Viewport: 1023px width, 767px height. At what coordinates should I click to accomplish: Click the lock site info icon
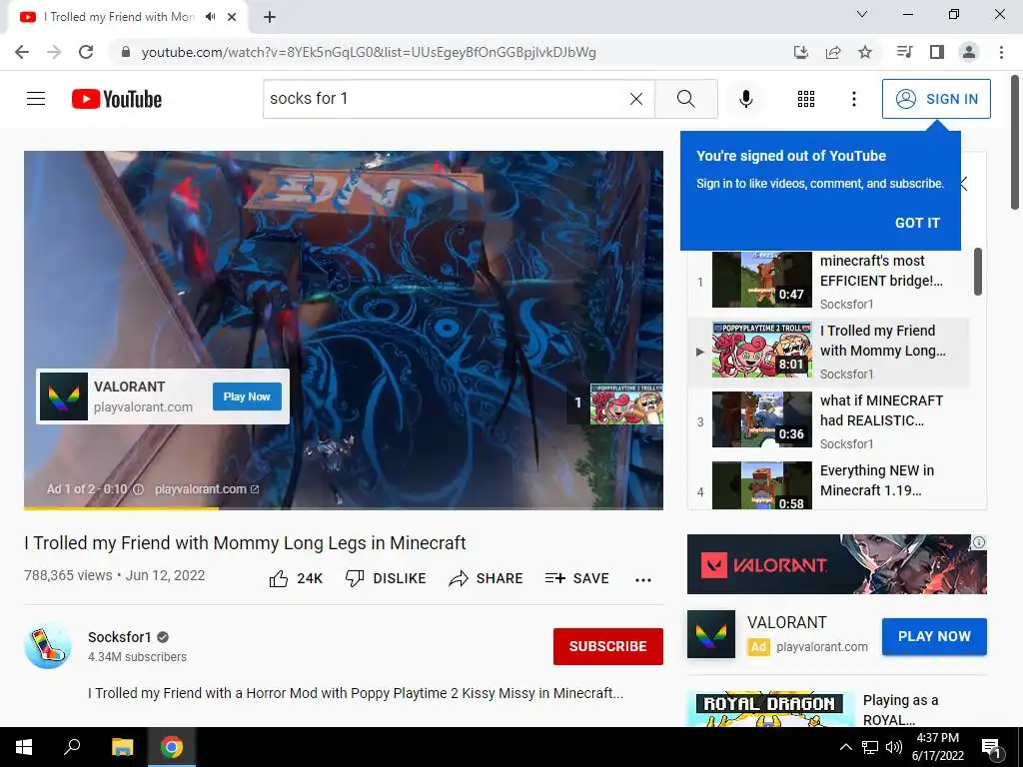click(x=126, y=52)
